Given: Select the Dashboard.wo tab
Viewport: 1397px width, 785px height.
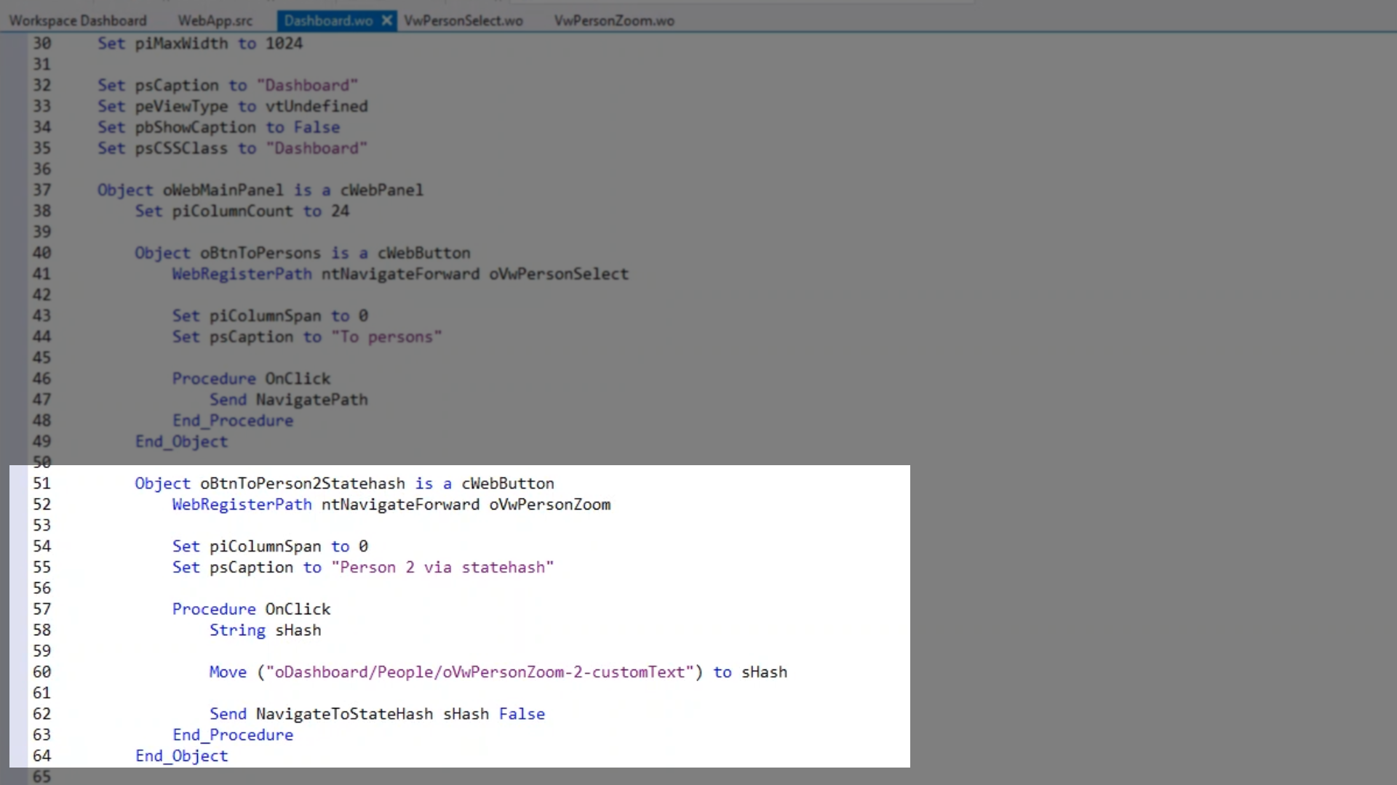Looking at the screenshot, I should coord(328,20).
